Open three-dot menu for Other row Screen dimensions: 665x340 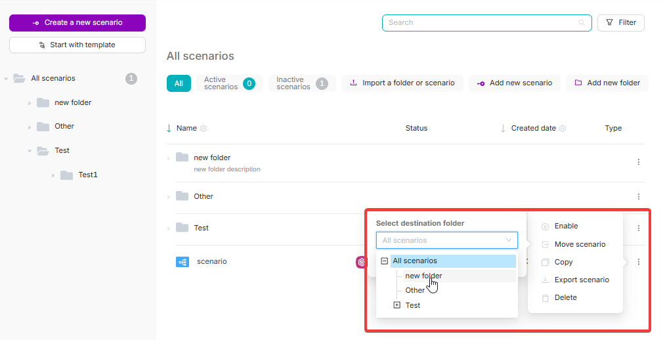click(638, 196)
